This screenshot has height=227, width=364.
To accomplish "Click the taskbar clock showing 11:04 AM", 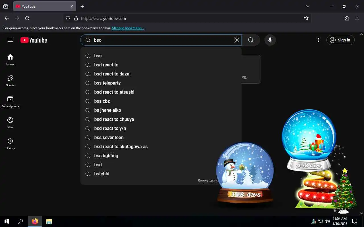I will 340,221.
